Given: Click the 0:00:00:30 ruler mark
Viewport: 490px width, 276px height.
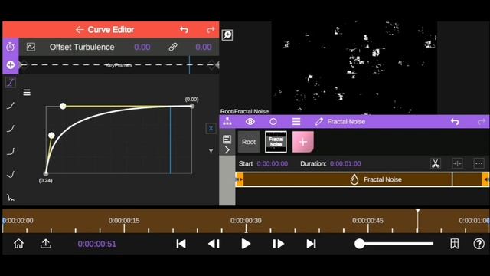Looking at the screenshot, I should coord(246,220).
